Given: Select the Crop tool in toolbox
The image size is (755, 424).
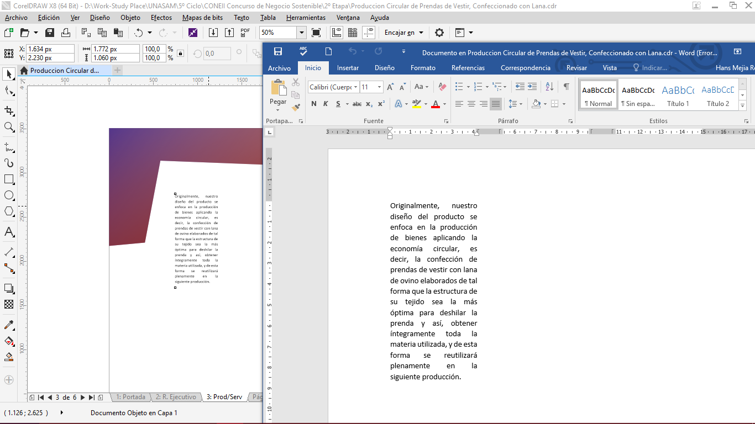Looking at the screenshot, I should click(9, 110).
